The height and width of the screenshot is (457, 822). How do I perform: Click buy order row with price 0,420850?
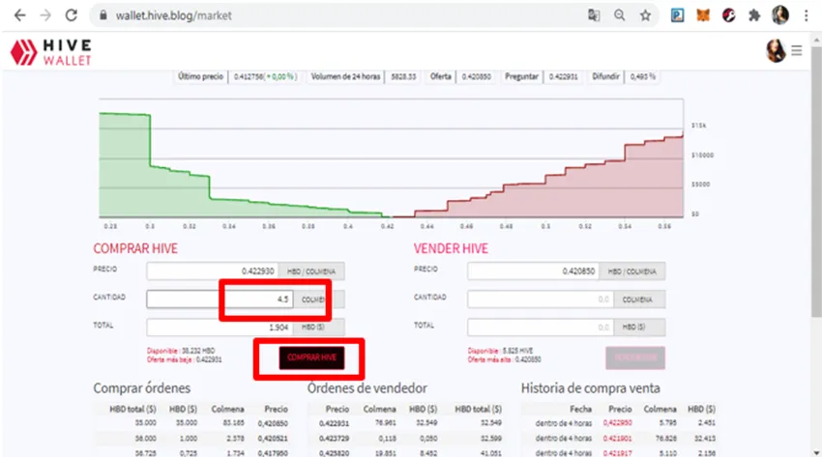pos(191,423)
